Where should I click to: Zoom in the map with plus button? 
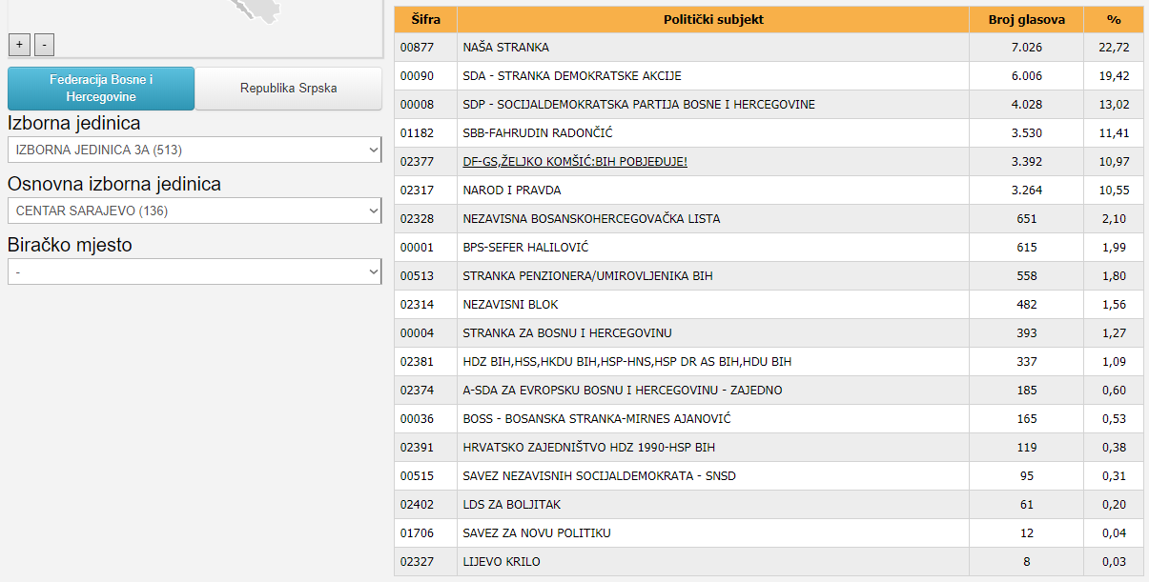19,44
